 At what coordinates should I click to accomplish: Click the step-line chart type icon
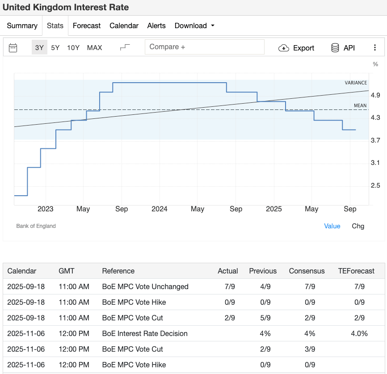pyautogui.click(x=125, y=47)
